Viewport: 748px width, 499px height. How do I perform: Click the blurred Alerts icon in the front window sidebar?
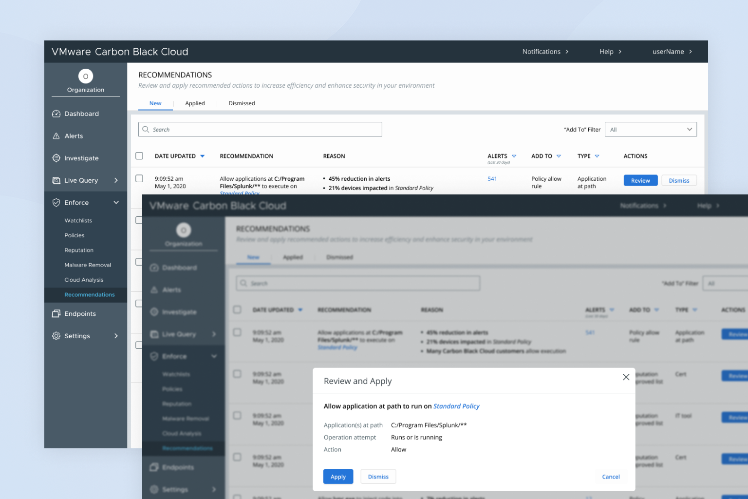pyautogui.click(x=154, y=290)
